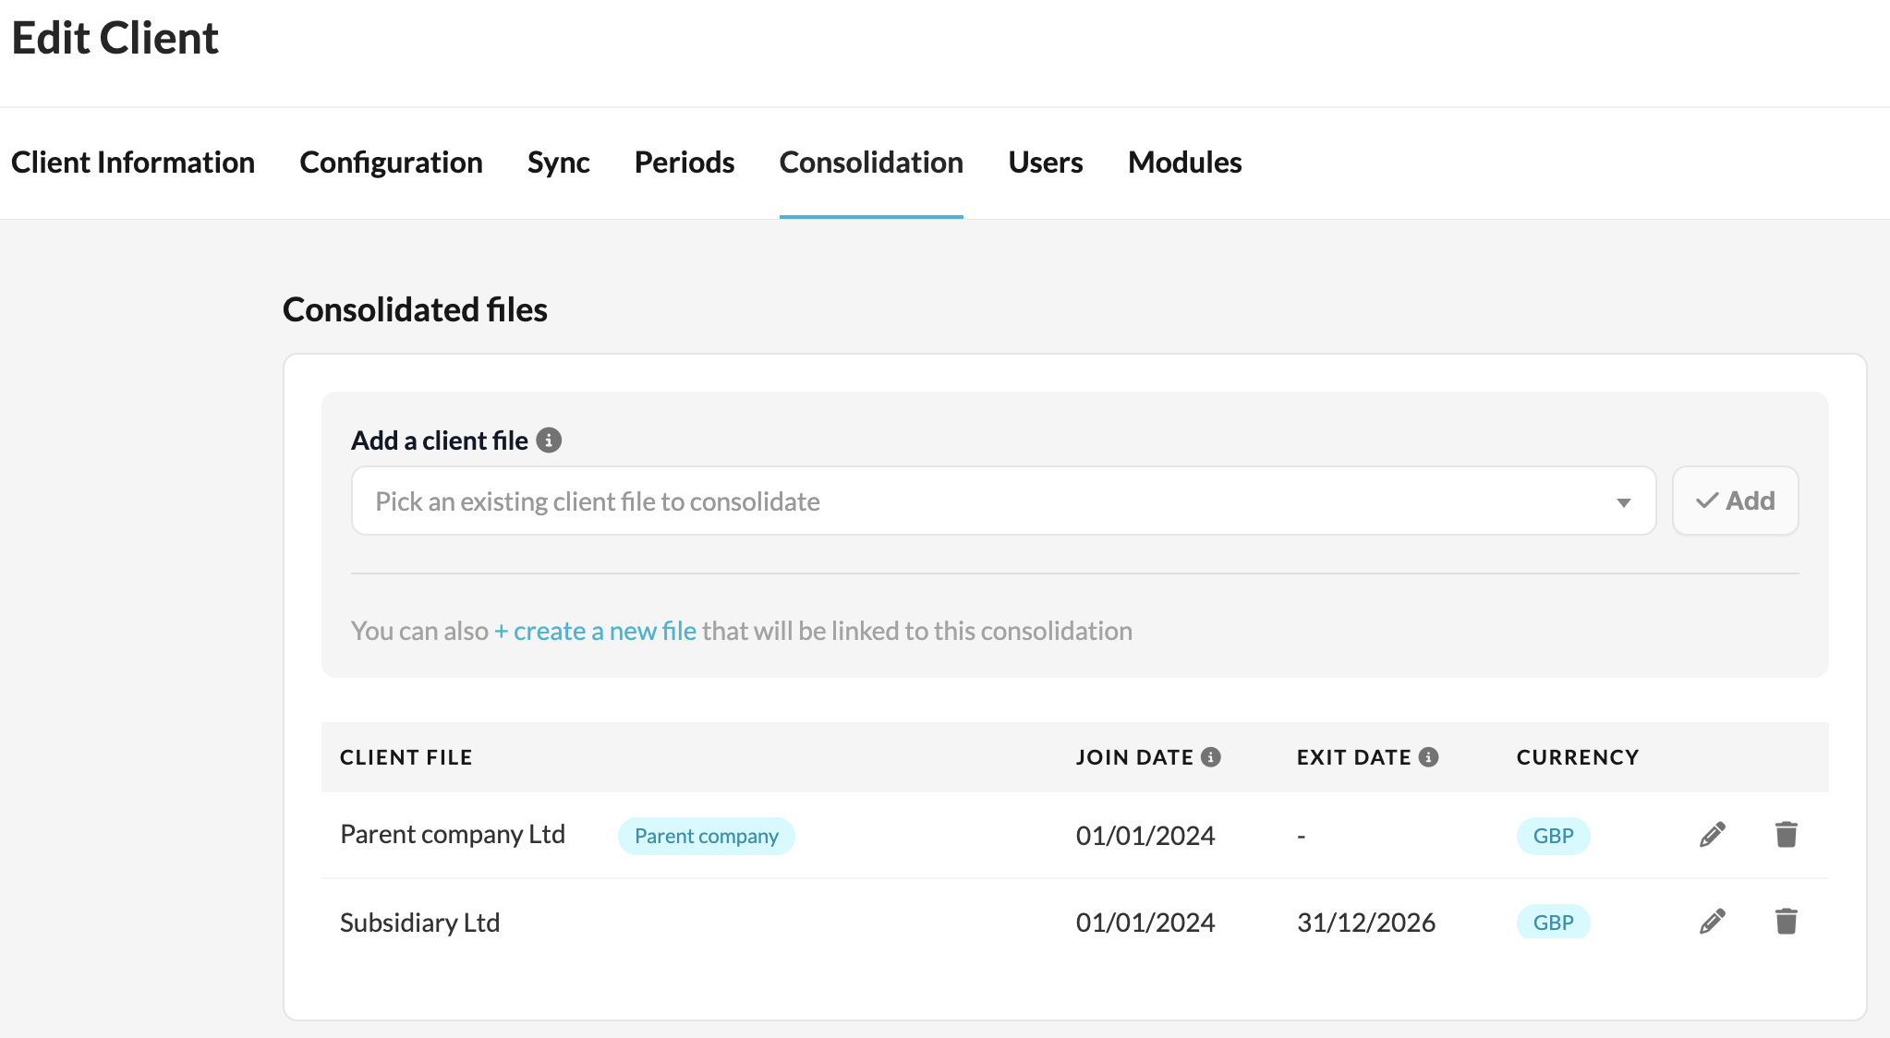The image size is (1890, 1038).
Task: Click the Parent company badge
Action: tap(706, 836)
